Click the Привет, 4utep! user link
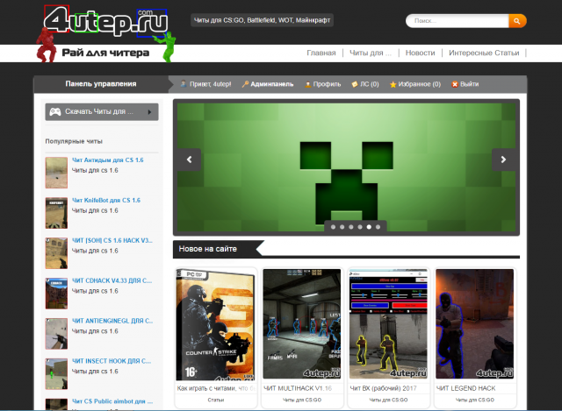This screenshot has width=562, height=411. click(x=211, y=84)
